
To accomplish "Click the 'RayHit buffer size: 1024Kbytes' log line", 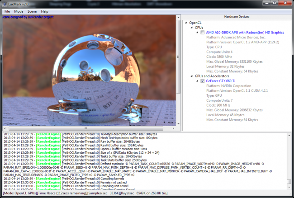I will pyautogui.click(x=73, y=146).
